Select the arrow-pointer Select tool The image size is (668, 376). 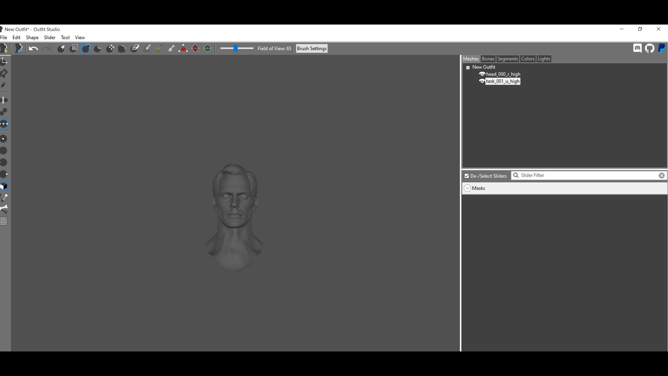(61, 49)
